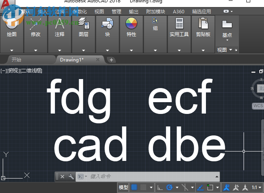Toggle snap mode dotted grid icon
Viewport: 264px width, 193px height.
coord(144,187)
